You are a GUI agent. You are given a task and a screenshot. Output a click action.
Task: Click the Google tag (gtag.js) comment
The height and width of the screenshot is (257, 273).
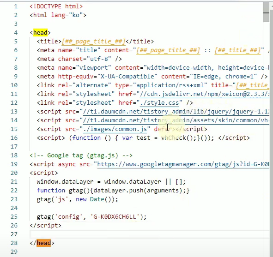(x=81, y=155)
